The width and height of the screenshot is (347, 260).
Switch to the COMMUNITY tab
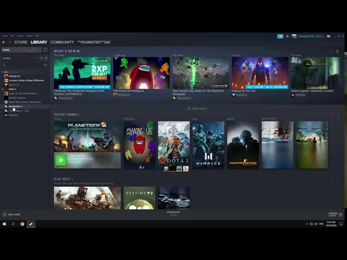click(62, 42)
